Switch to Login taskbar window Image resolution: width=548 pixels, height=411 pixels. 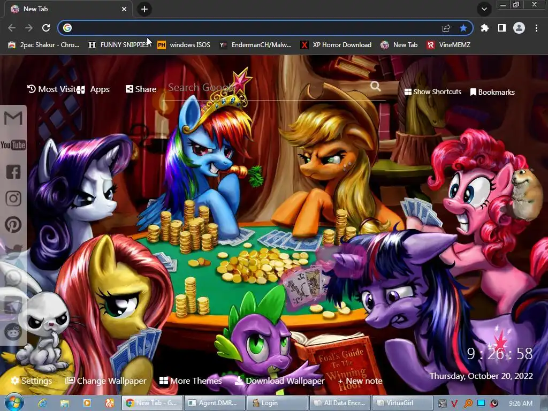pyautogui.click(x=278, y=403)
